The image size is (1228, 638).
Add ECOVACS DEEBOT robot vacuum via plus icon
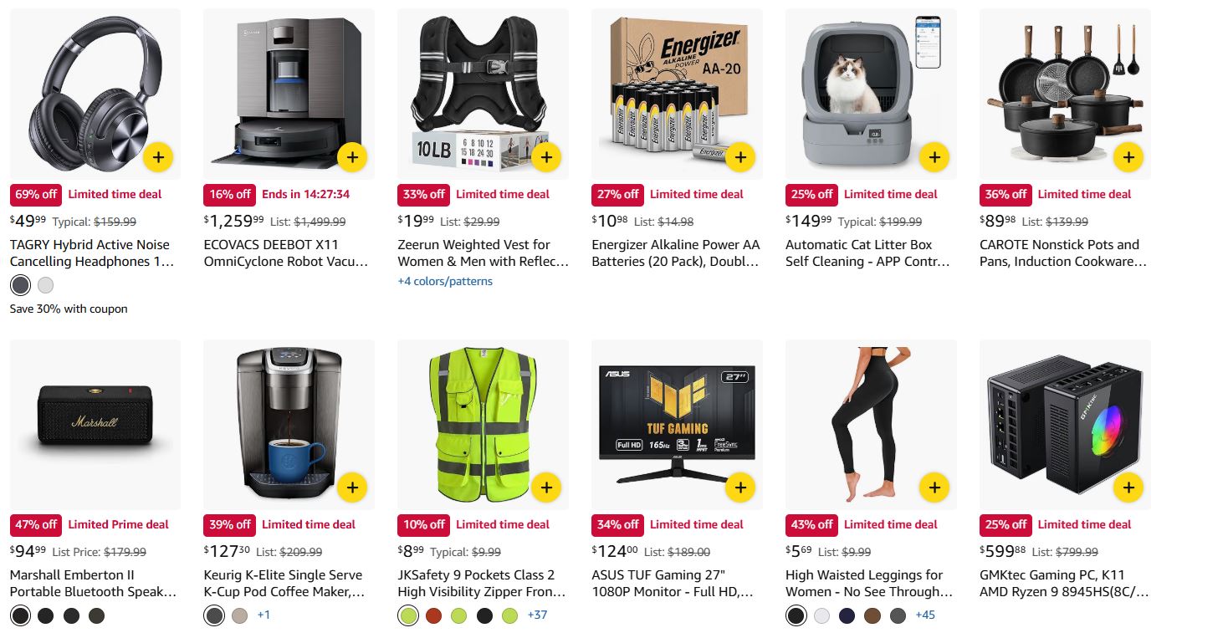[352, 156]
